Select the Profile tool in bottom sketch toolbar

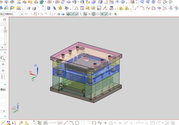pos(60,123)
